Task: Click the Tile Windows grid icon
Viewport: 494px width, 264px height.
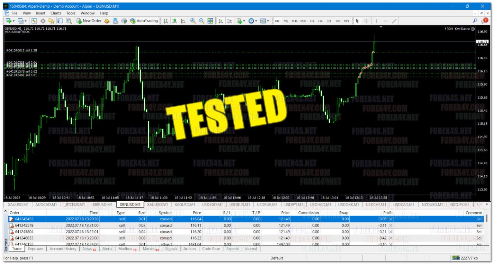Action: [x=210, y=21]
